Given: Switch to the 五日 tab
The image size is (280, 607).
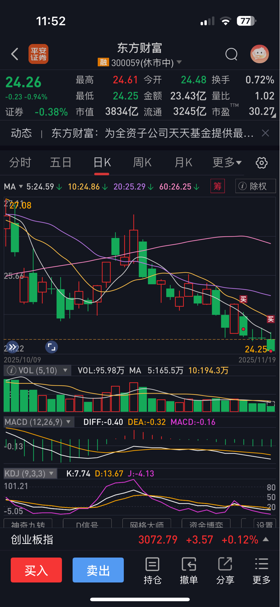Looking at the screenshot, I should pos(60,162).
